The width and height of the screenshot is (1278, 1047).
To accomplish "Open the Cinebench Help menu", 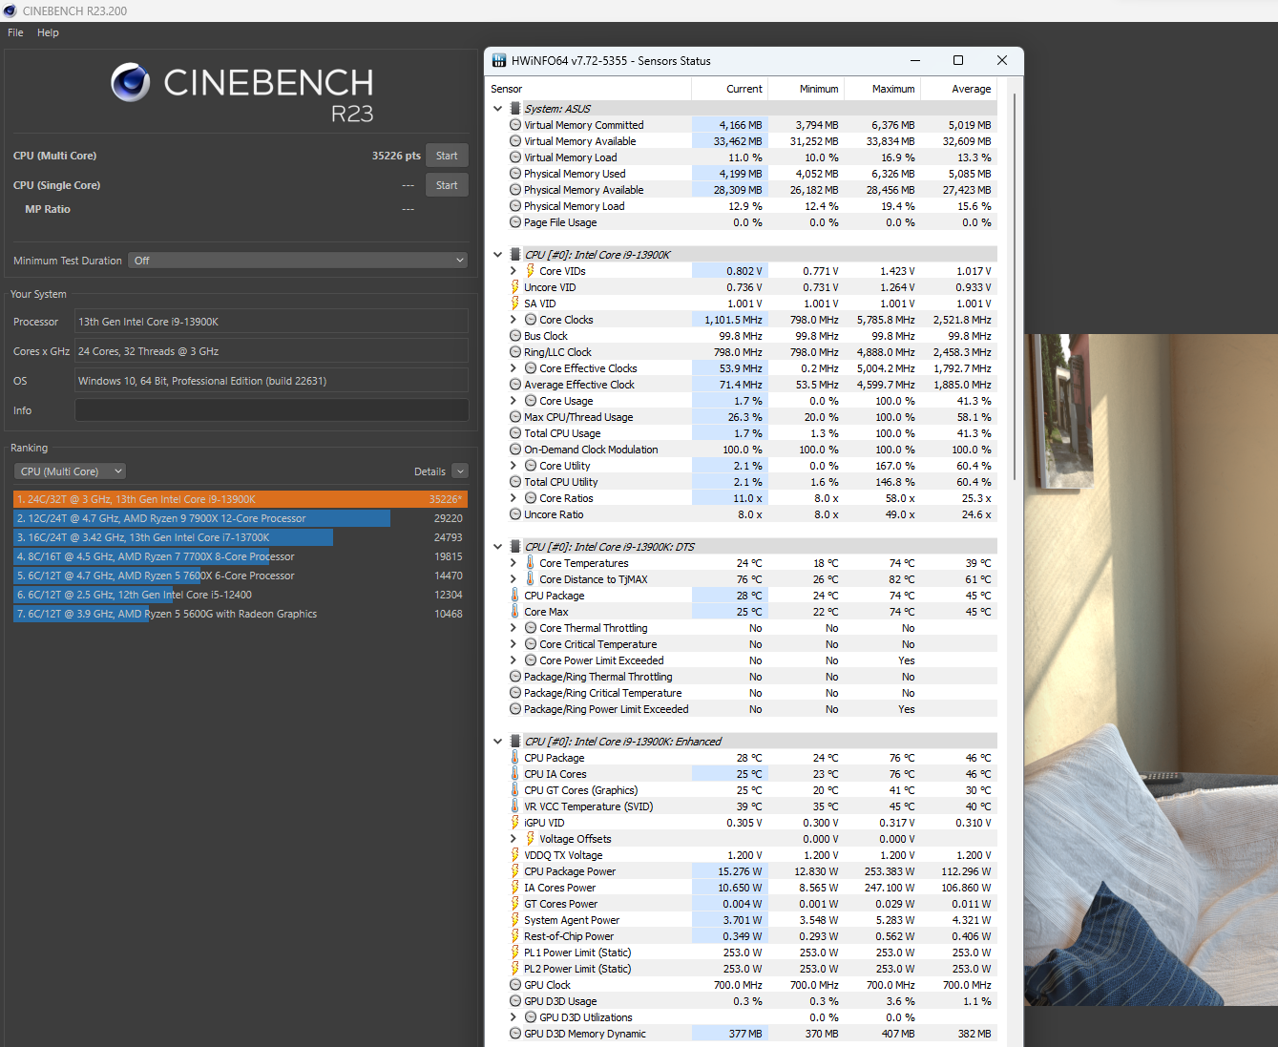I will [x=48, y=32].
